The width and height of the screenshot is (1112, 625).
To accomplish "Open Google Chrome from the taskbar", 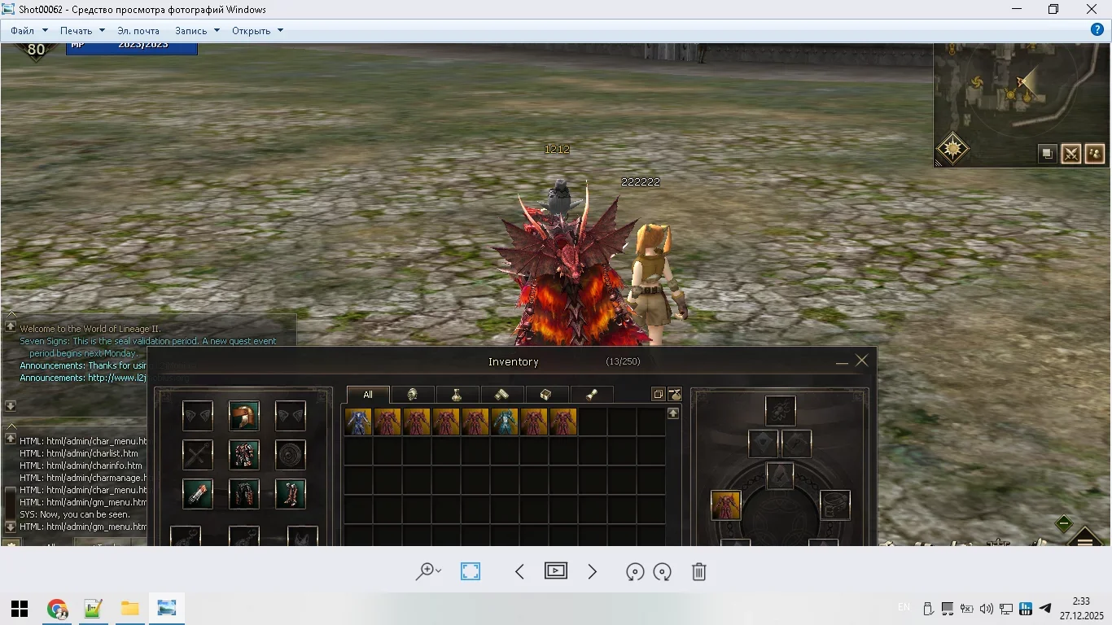I will (x=57, y=609).
